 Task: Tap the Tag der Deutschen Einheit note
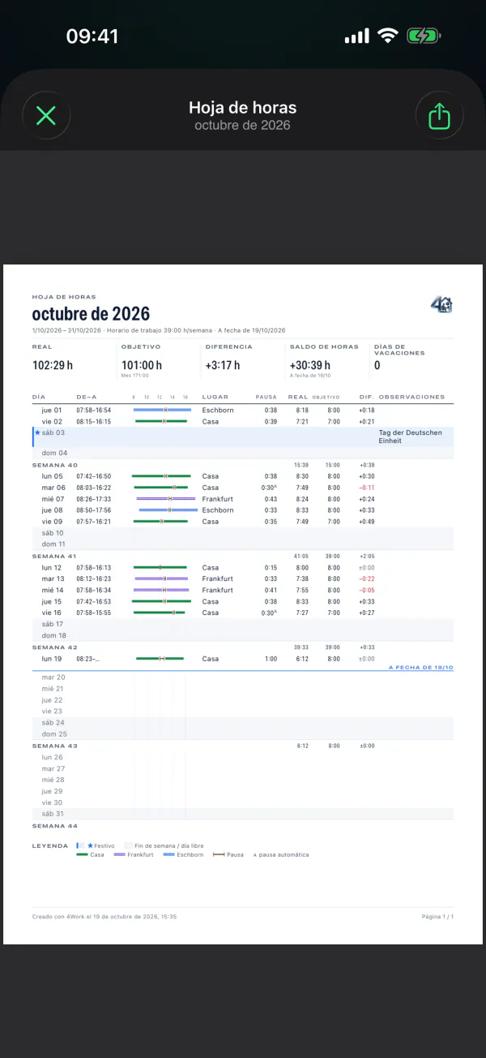tap(411, 437)
